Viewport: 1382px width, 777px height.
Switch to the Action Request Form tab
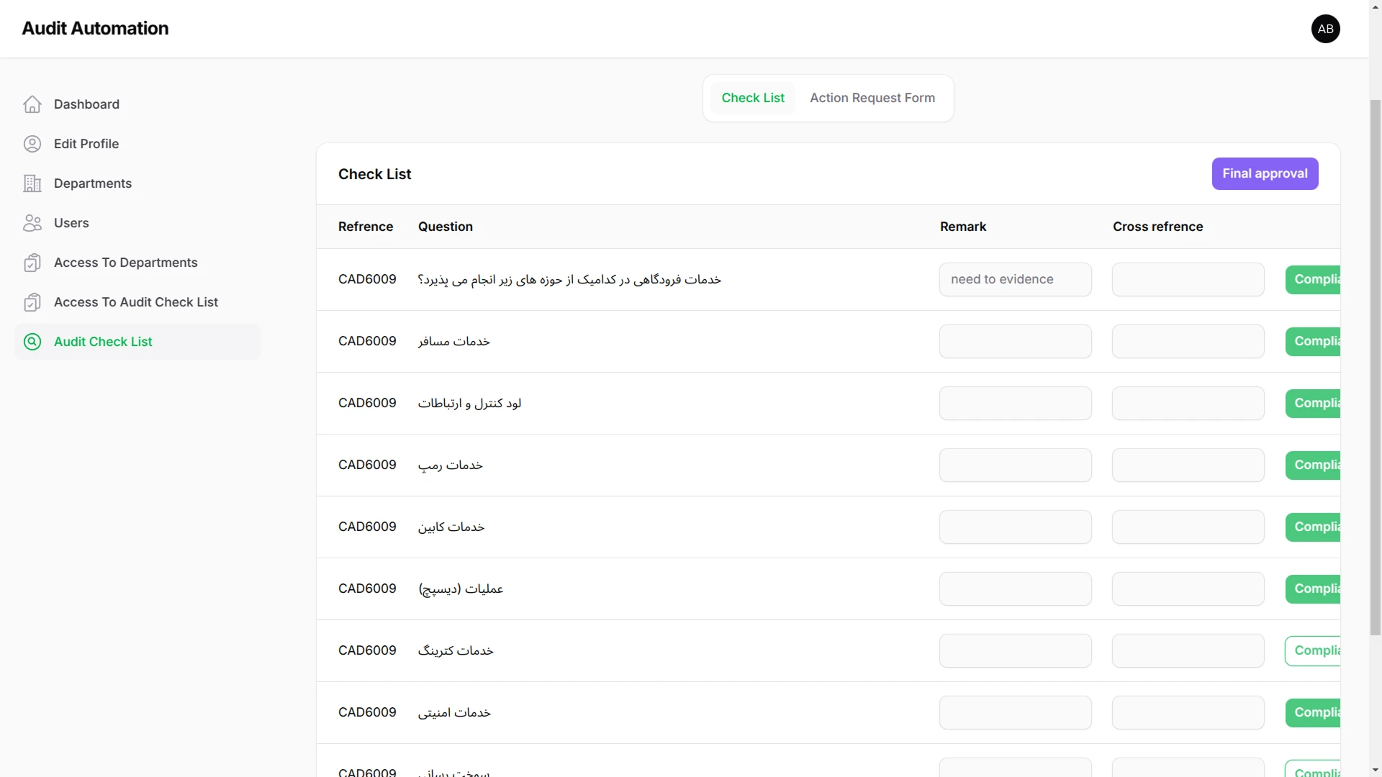click(872, 98)
